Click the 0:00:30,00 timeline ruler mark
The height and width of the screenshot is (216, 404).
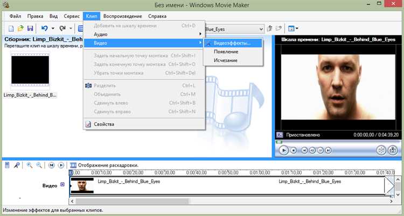pos(165,172)
